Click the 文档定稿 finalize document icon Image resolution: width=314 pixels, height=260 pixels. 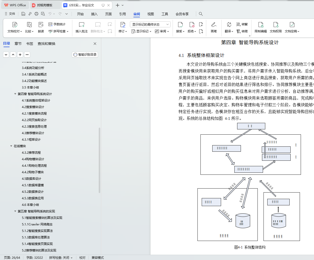[292, 25]
